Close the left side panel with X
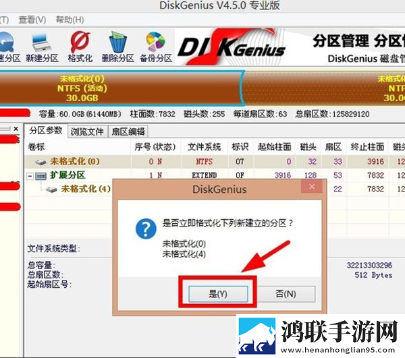This screenshot has height=358, width=405. pos(16,129)
